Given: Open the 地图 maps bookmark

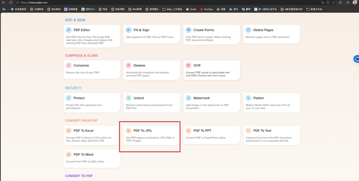Looking at the screenshot, I should coord(221,9).
